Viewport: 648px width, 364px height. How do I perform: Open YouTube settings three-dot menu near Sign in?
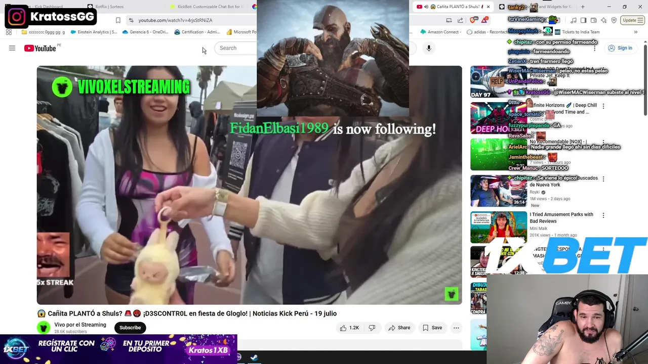click(594, 48)
